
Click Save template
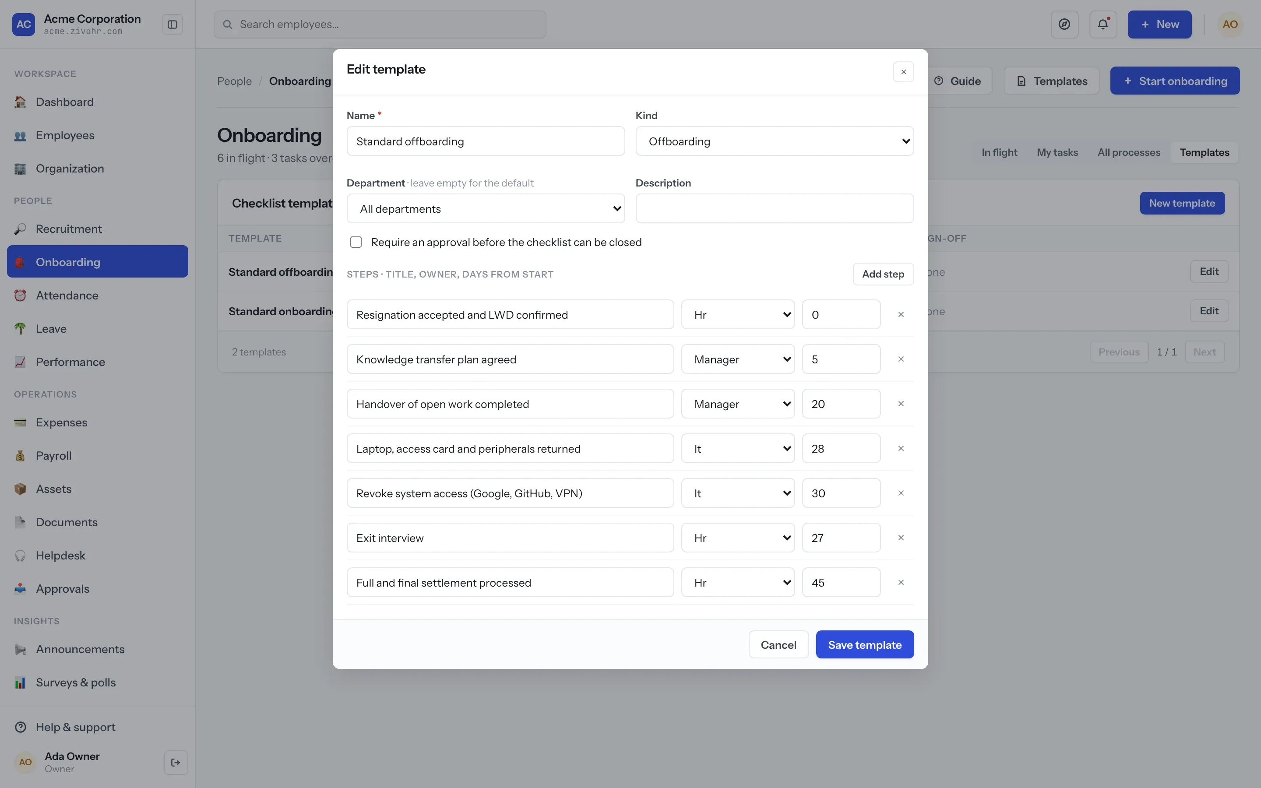[x=864, y=645]
